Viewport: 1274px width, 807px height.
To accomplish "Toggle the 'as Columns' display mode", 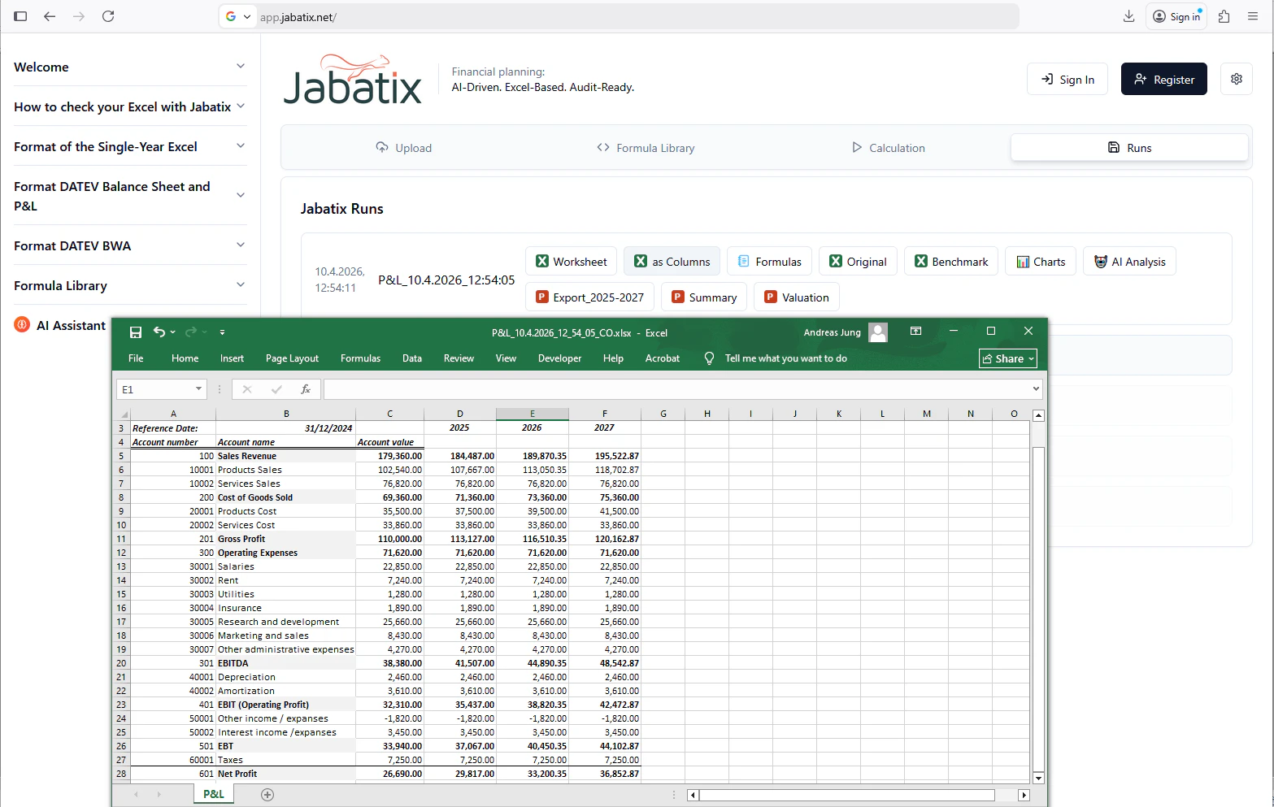I will pyautogui.click(x=672, y=261).
